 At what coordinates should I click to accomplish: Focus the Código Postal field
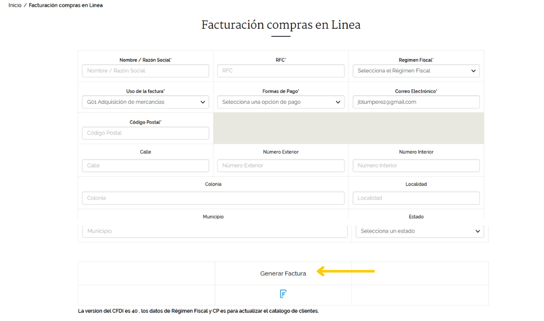coord(145,134)
